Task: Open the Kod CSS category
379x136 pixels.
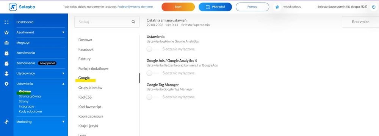Action: [85, 97]
